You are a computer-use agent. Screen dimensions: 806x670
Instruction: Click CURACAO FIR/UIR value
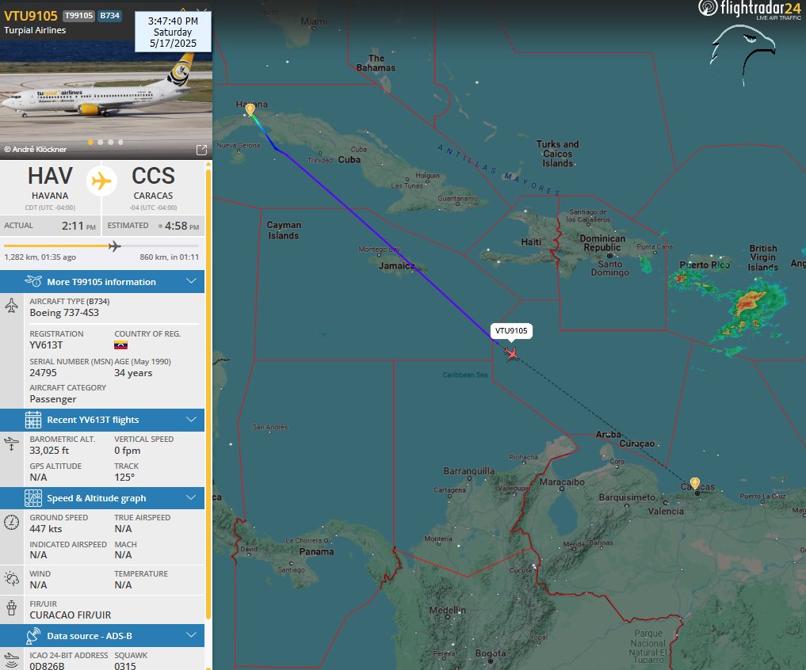(71, 615)
